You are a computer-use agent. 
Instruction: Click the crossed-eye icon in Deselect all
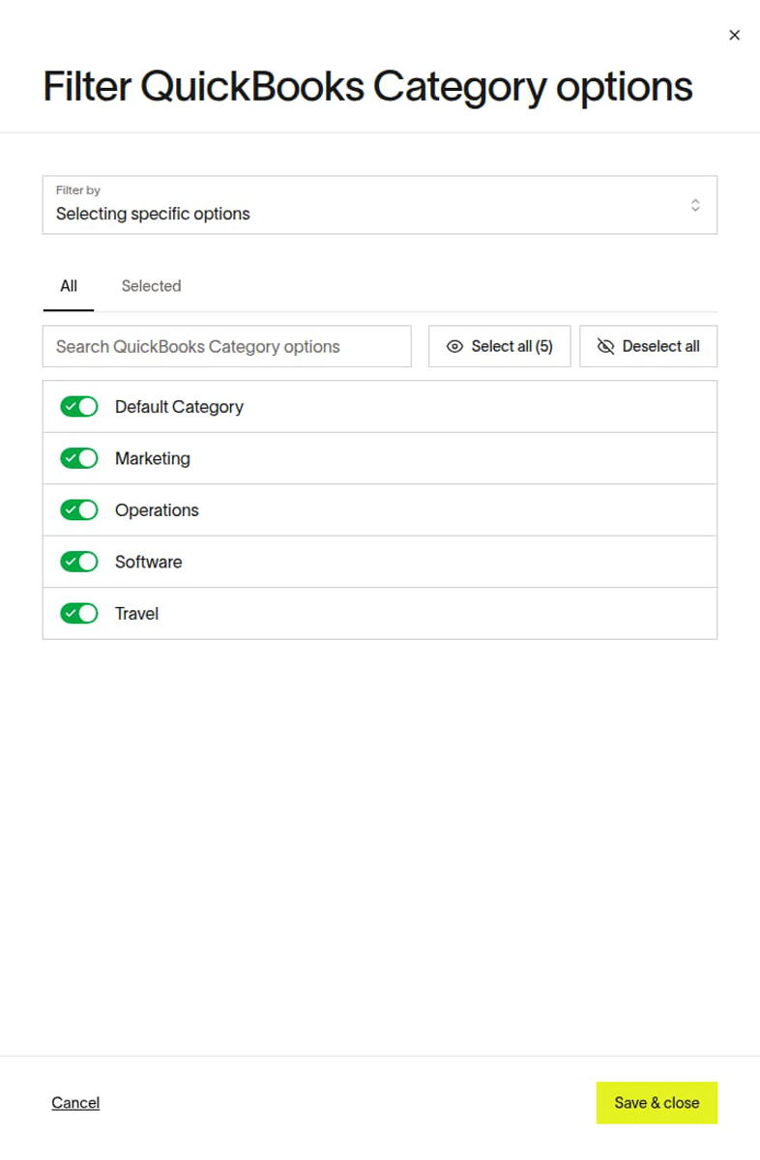[606, 346]
